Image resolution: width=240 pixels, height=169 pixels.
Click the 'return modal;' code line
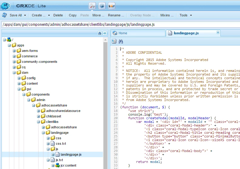pos(149,162)
